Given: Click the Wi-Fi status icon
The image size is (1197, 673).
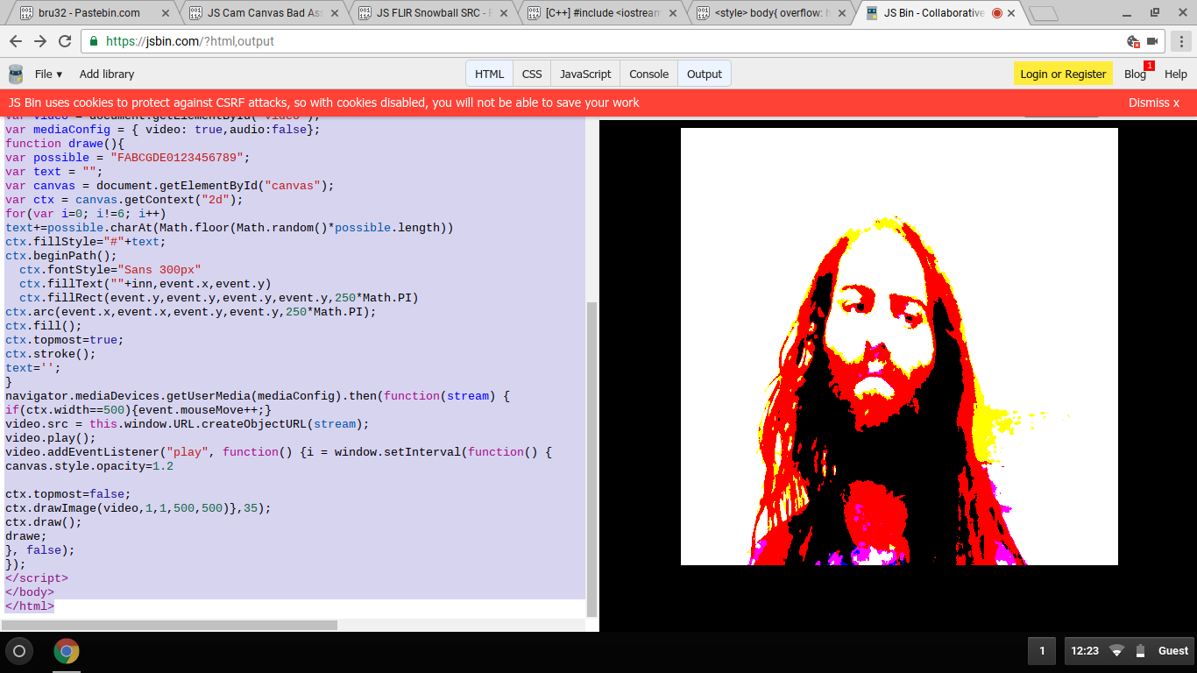Looking at the screenshot, I should pyautogui.click(x=1116, y=651).
